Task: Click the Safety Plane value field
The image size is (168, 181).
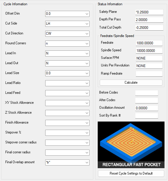Action: [149, 12]
